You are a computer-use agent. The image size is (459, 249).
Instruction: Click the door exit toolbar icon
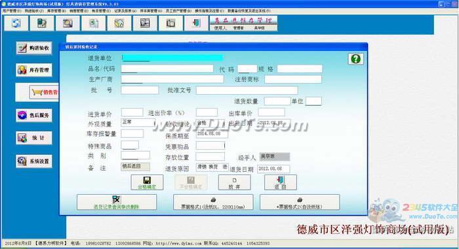[x=197, y=23]
